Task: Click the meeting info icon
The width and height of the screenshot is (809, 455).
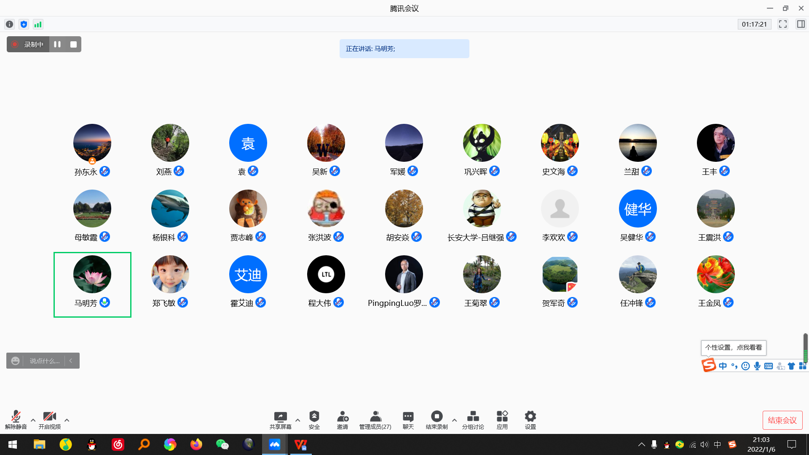Action: (x=9, y=24)
